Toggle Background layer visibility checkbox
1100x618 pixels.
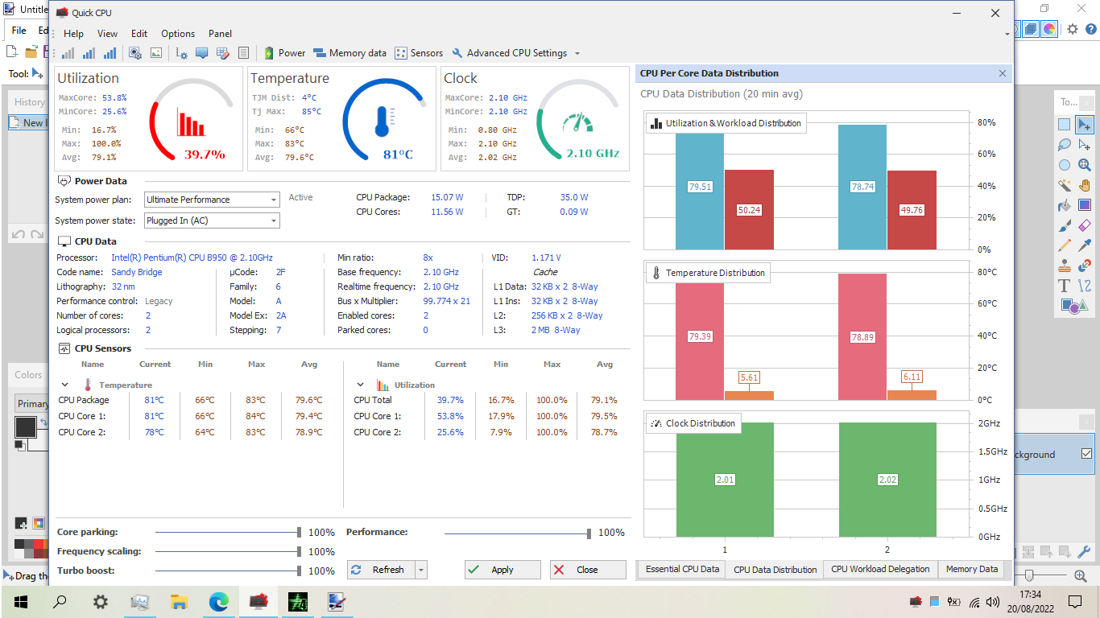(1087, 454)
